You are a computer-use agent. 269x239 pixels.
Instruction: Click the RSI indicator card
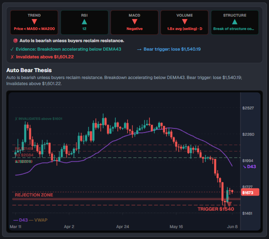pos(85,22)
